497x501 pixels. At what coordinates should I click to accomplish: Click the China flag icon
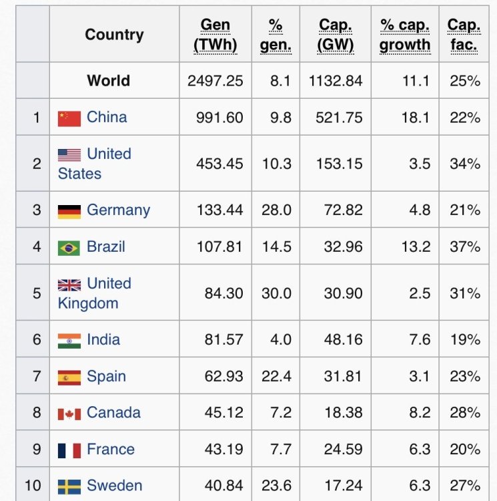point(69,118)
